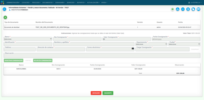Focus the Dirección de contacto field
Image resolution: width=204 pixels, height=100 pixels.
pyautogui.click(x=61, y=49)
